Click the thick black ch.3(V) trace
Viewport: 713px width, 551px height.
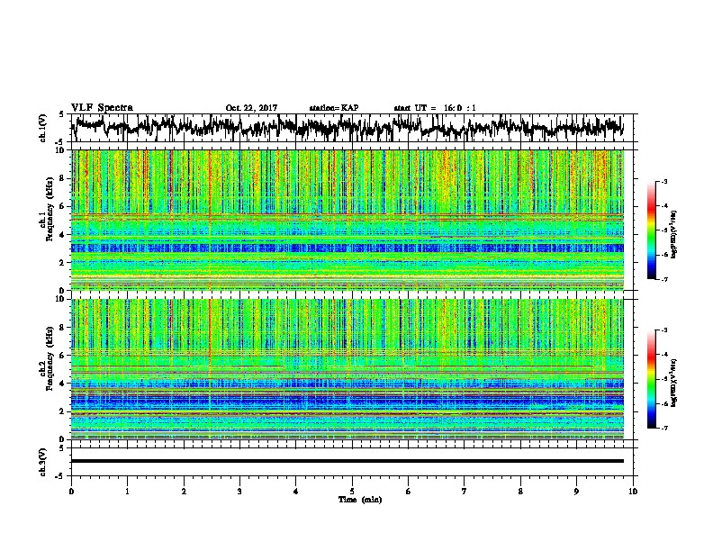[347, 461]
